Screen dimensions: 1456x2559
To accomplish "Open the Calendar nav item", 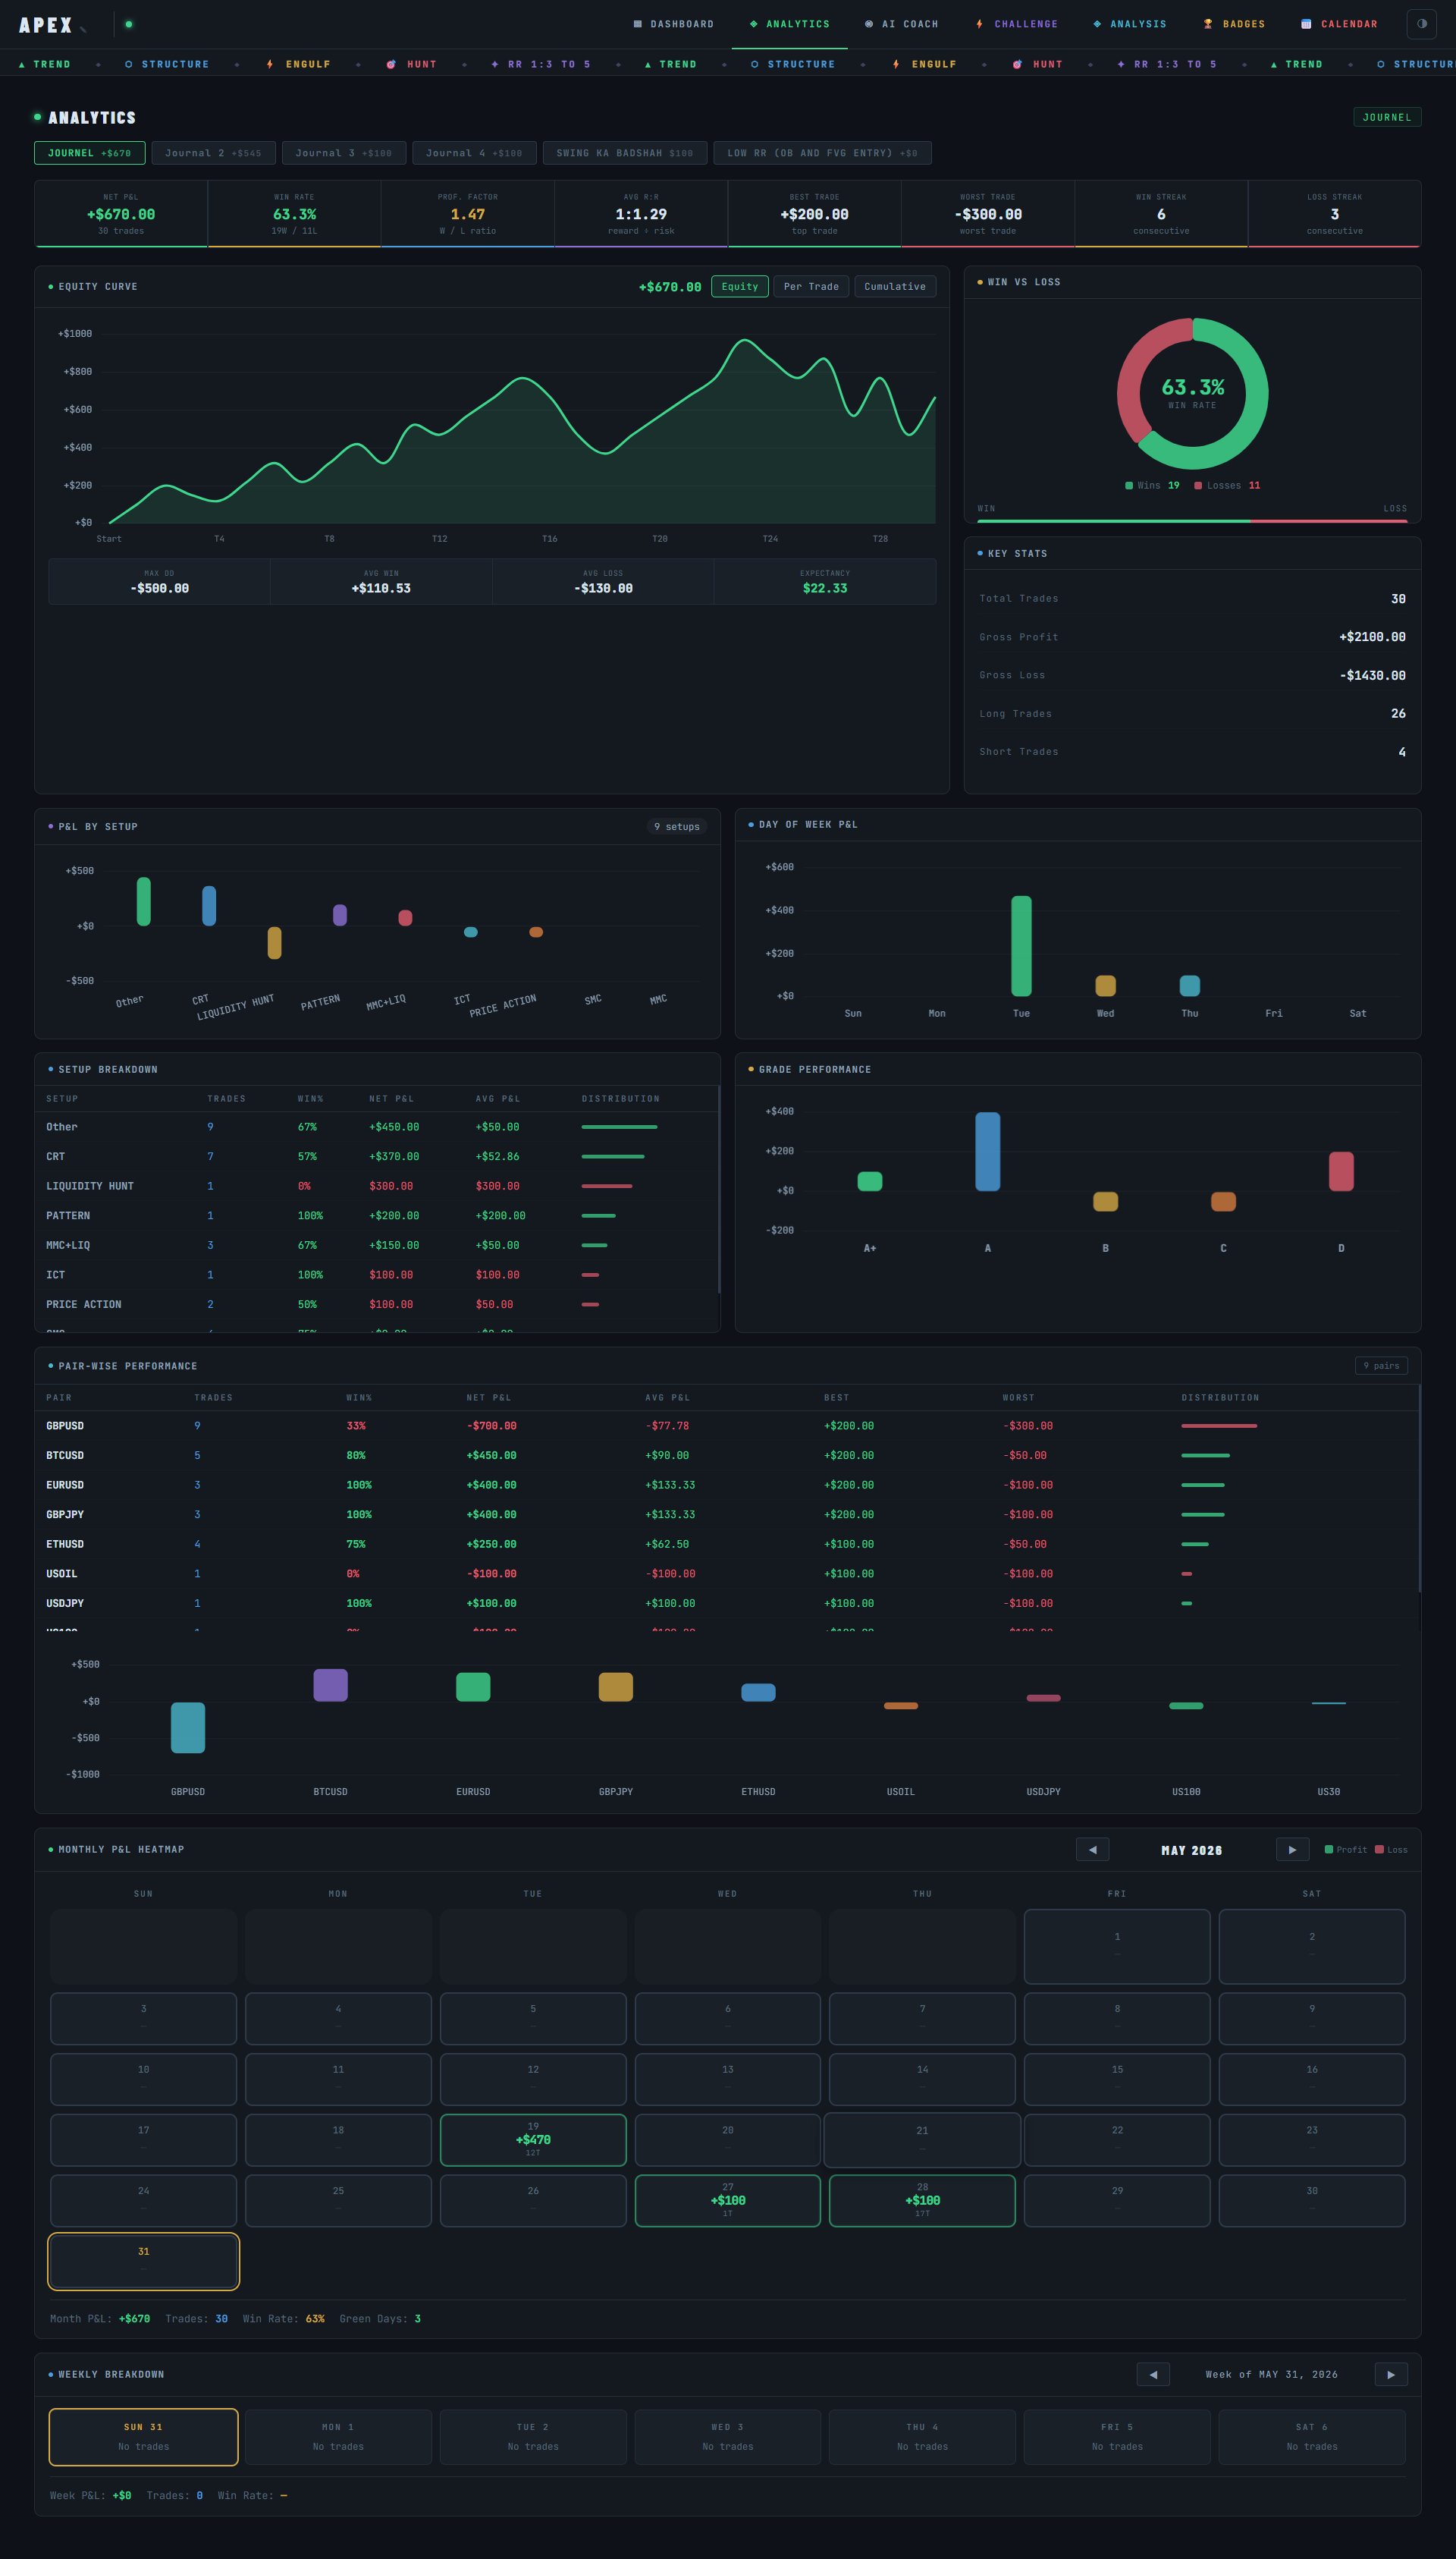I will (1338, 24).
